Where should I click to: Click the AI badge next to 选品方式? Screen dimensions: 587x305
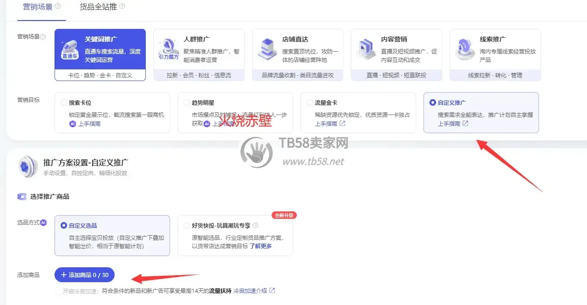coord(43,223)
